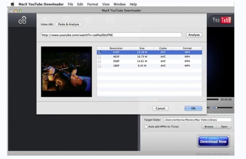The image size is (246, 159).
Task: Click the video URL input field
Action: 111,35
